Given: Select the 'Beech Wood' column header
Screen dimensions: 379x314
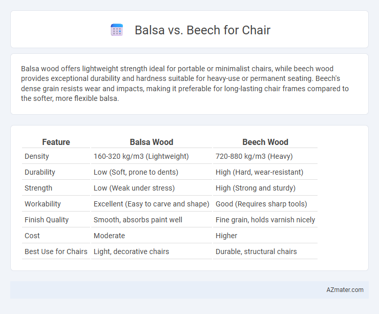Looking at the screenshot, I should 265,142.
